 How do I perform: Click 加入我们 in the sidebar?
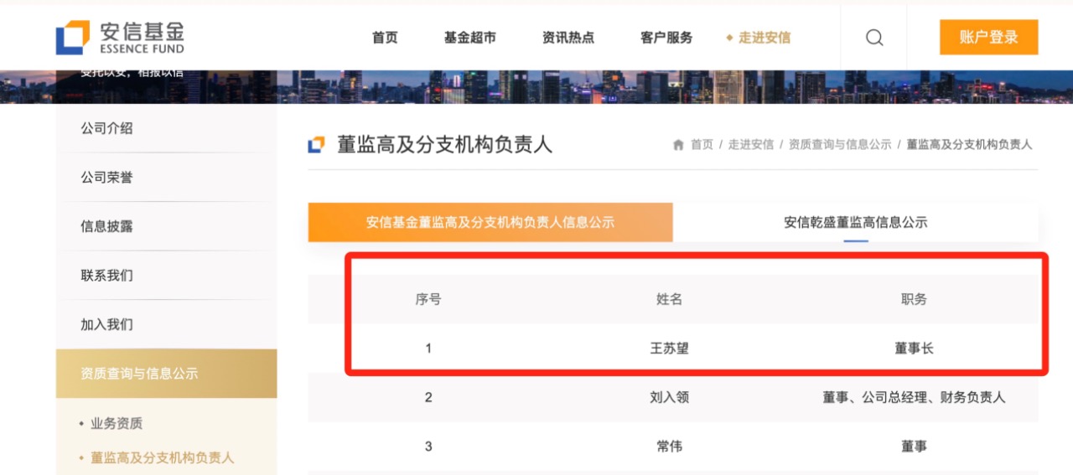click(x=106, y=324)
